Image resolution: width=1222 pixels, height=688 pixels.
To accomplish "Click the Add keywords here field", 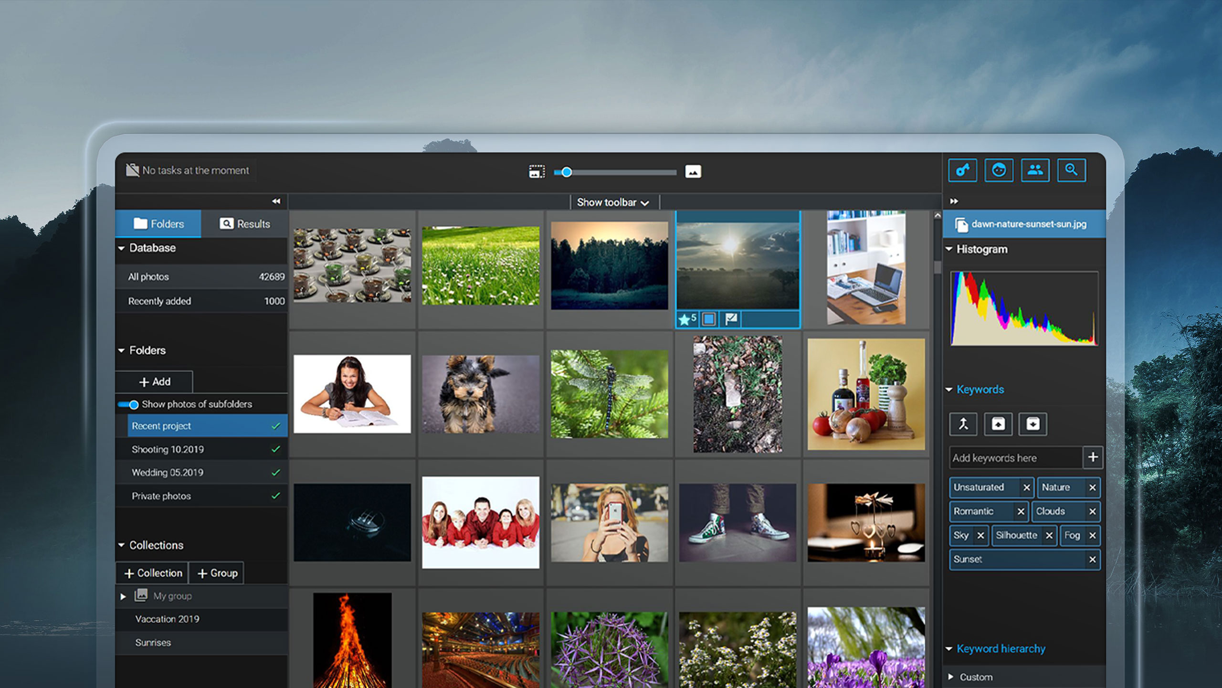I will click(x=1015, y=458).
